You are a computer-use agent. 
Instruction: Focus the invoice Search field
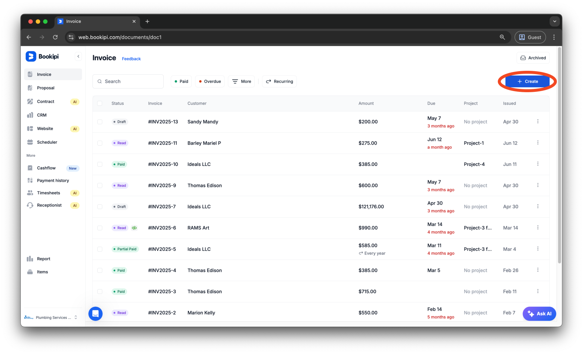coord(128,81)
